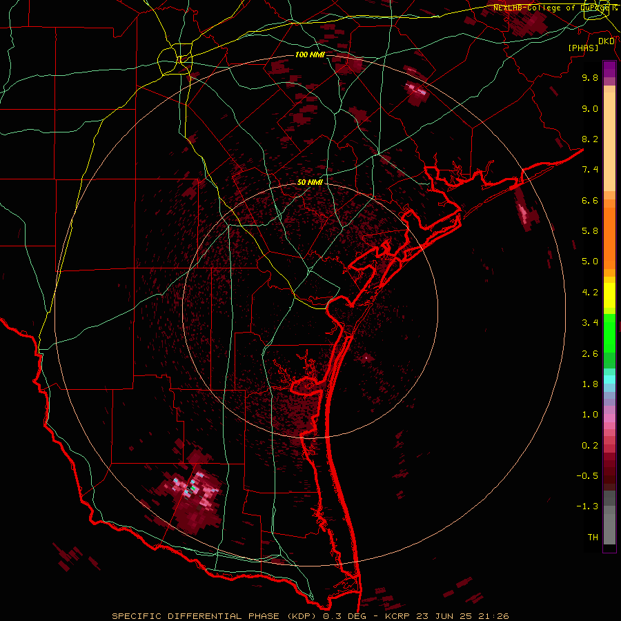Click the -1.3 value on the color scale

click(587, 506)
